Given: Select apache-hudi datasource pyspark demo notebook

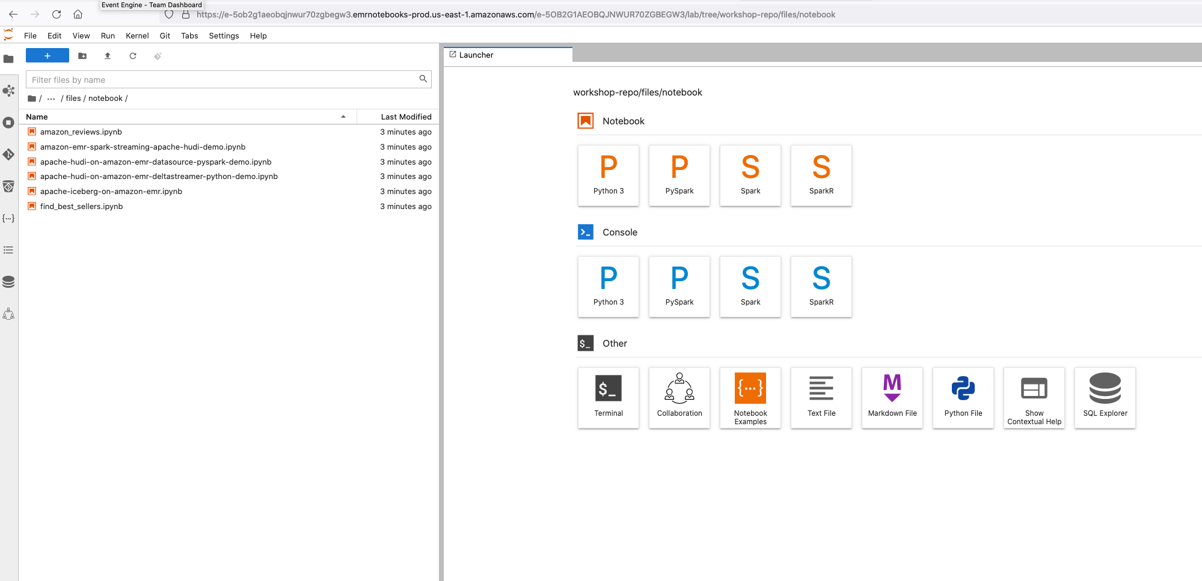Looking at the screenshot, I should point(228,162).
